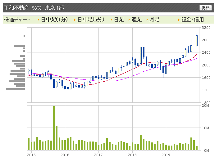Viewport: 219px width, 162px height.
Task: Click the latest candlestick near 2800
Action: (x=197, y=40)
